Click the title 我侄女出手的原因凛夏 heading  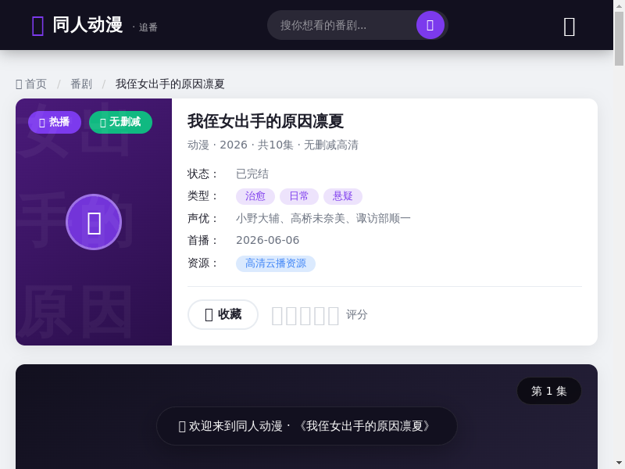pyautogui.click(x=266, y=121)
